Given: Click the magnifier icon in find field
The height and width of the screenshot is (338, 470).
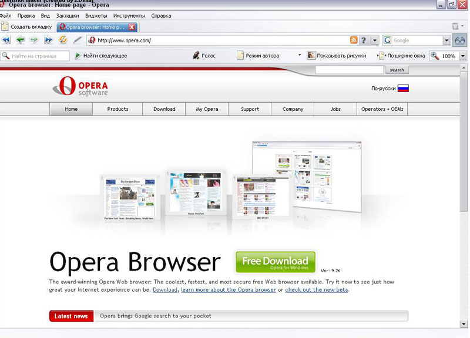Looking at the screenshot, I should (6, 56).
